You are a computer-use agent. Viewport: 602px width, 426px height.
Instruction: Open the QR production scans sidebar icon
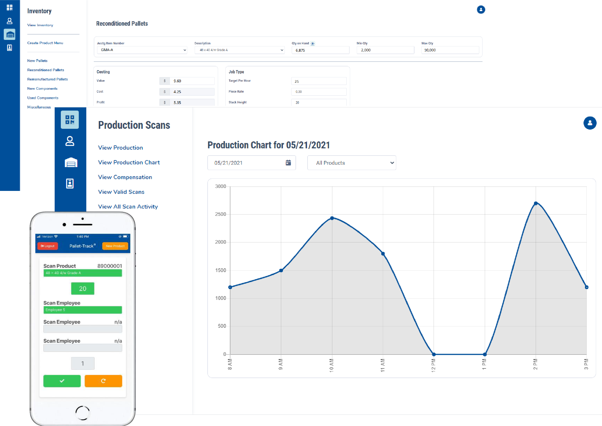tap(70, 120)
